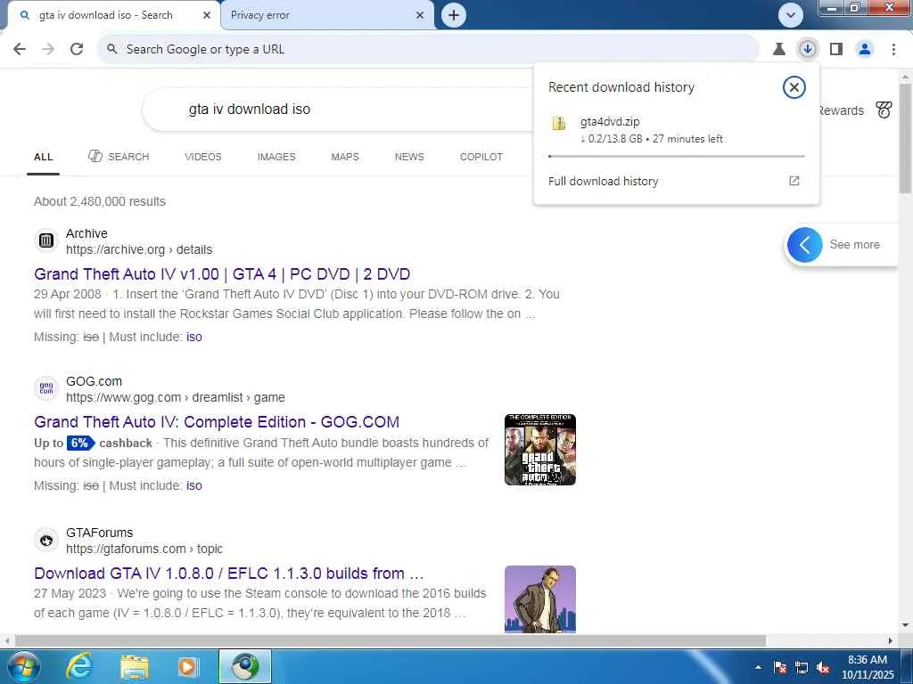The height and width of the screenshot is (684, 913).
Task: Click the address bar URL field
Action: (428, 49)
